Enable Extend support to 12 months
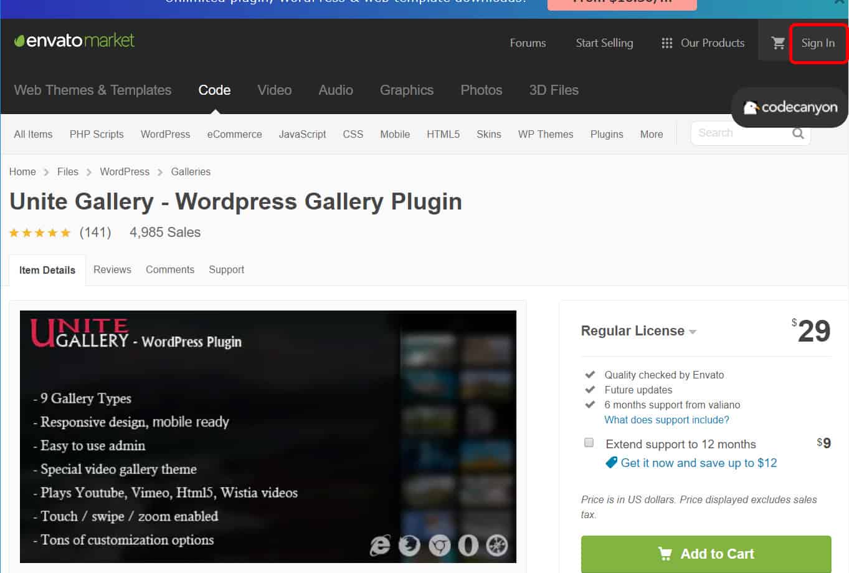The width and height of the screenshot is (849, 573). click(x=589, y=443)
